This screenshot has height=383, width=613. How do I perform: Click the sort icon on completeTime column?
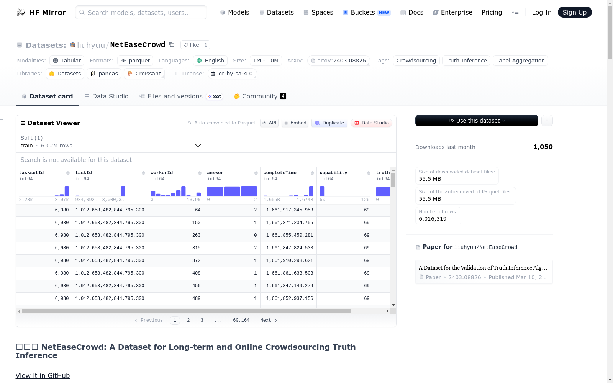[x=312, y=173]
